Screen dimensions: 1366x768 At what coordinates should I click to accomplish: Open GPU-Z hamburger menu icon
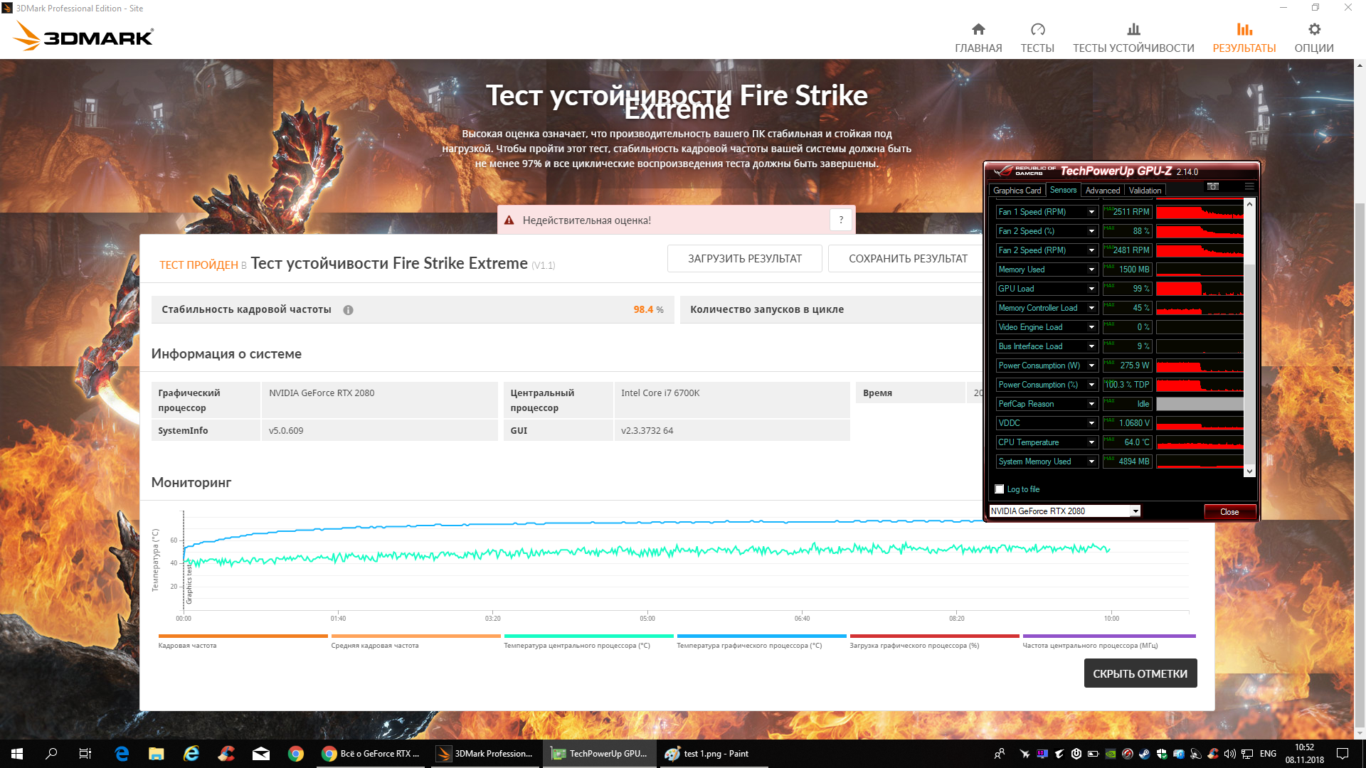(1249, 186)
